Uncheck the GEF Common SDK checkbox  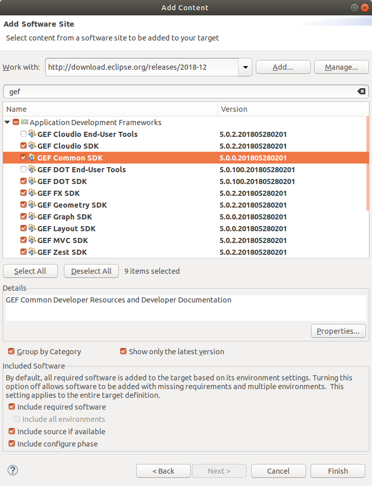[x=23, y=157]
